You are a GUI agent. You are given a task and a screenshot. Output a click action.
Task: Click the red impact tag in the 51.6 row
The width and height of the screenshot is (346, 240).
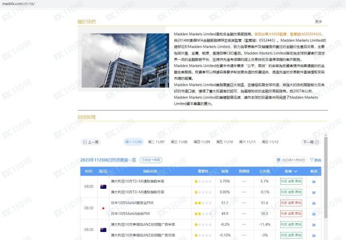[x=291, y=203]
